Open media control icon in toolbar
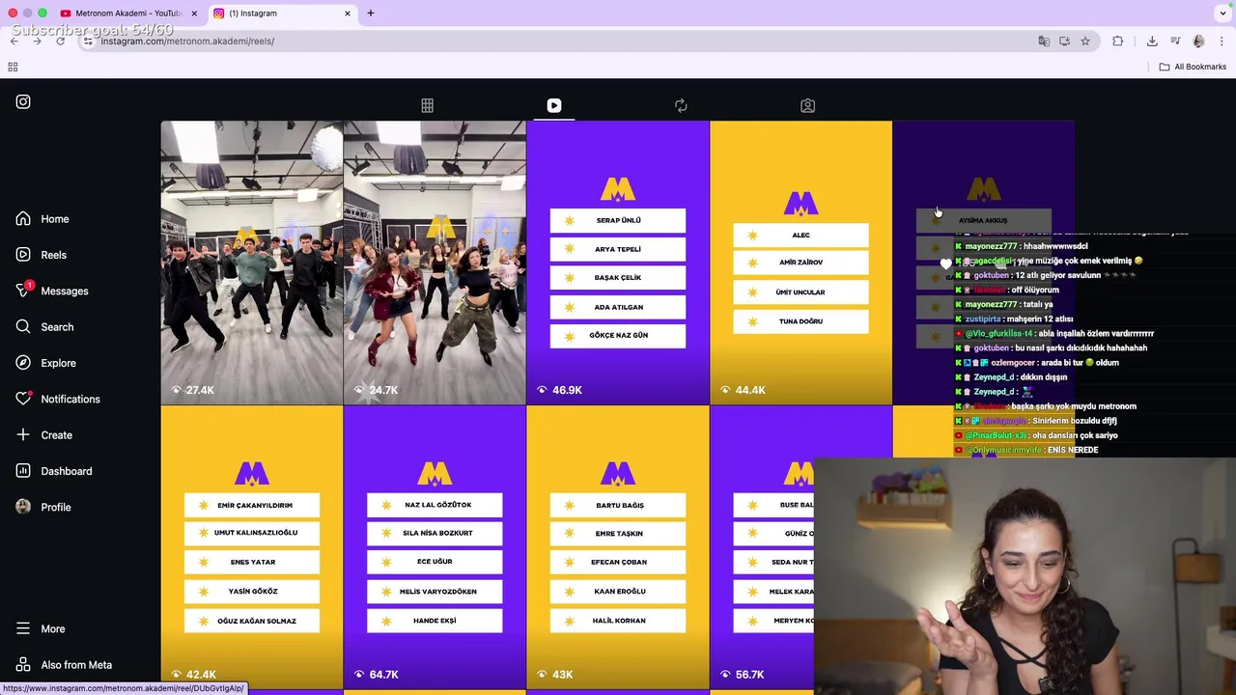Image resolution: width=1236 pixels, height=695 pixels. pyautogui.click(x=1175, y=42)
